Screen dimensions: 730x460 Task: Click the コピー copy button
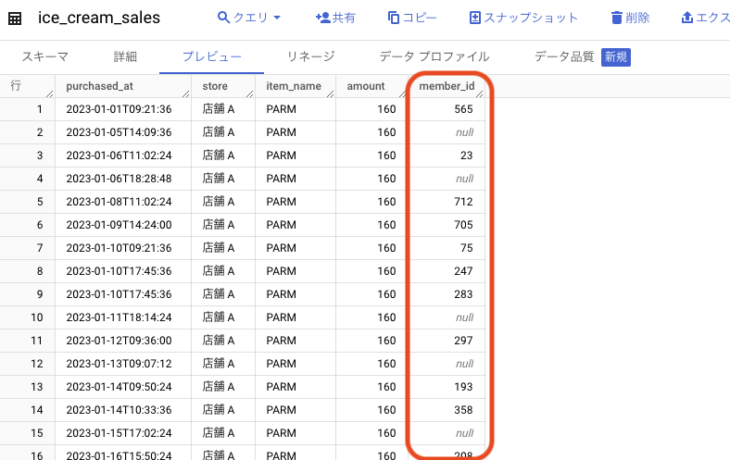[x=412, y=18]
